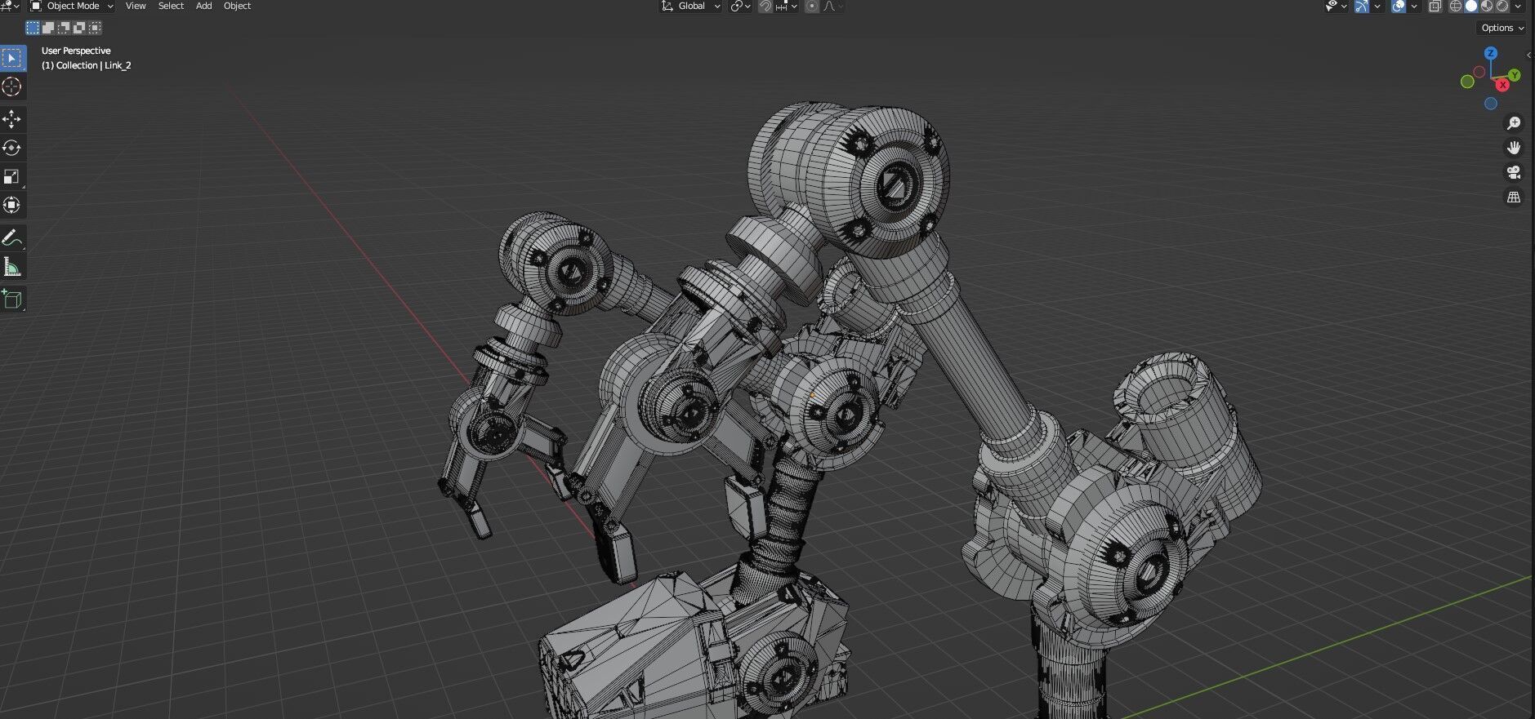Set selection mode to invert
1535x719 pixels.
(79, 28)
